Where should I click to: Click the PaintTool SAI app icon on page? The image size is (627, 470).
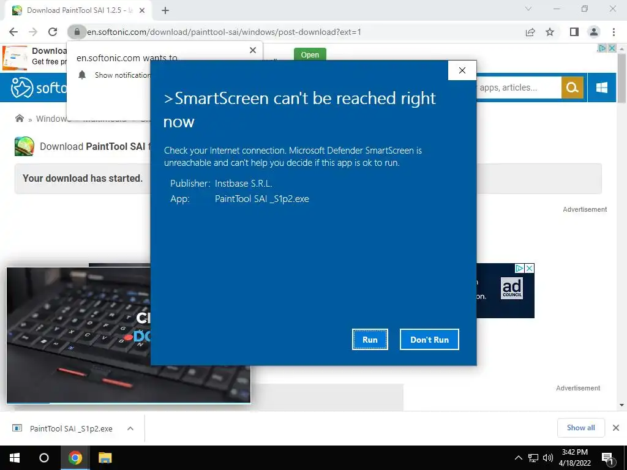24,146
